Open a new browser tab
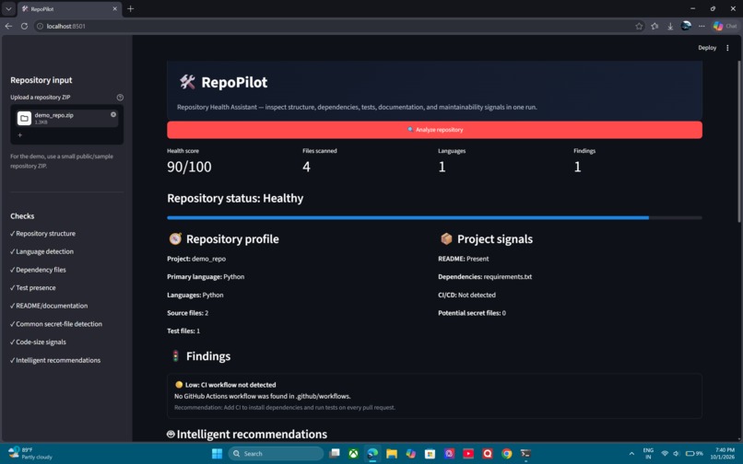 [x=130, y=8]
